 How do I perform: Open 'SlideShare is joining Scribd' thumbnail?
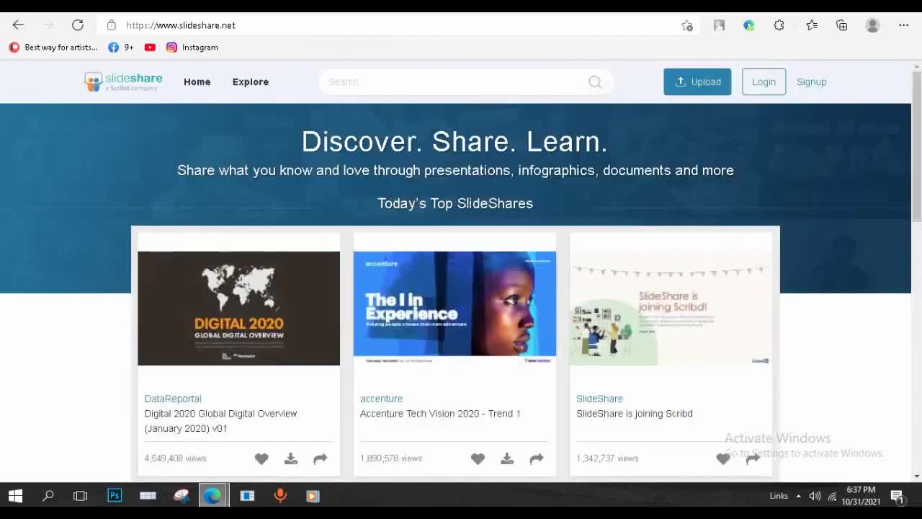click(671, 308)
